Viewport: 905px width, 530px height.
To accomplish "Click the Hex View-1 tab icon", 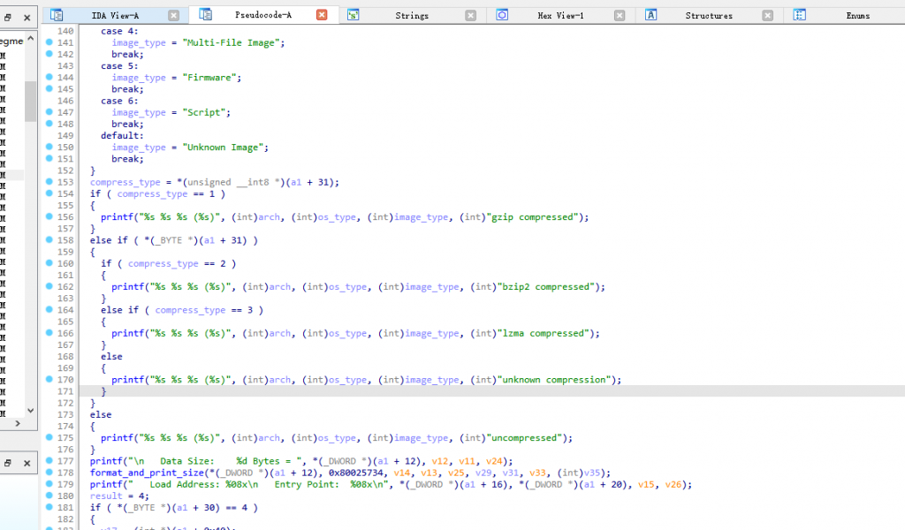I will click(x=502, y=15).
